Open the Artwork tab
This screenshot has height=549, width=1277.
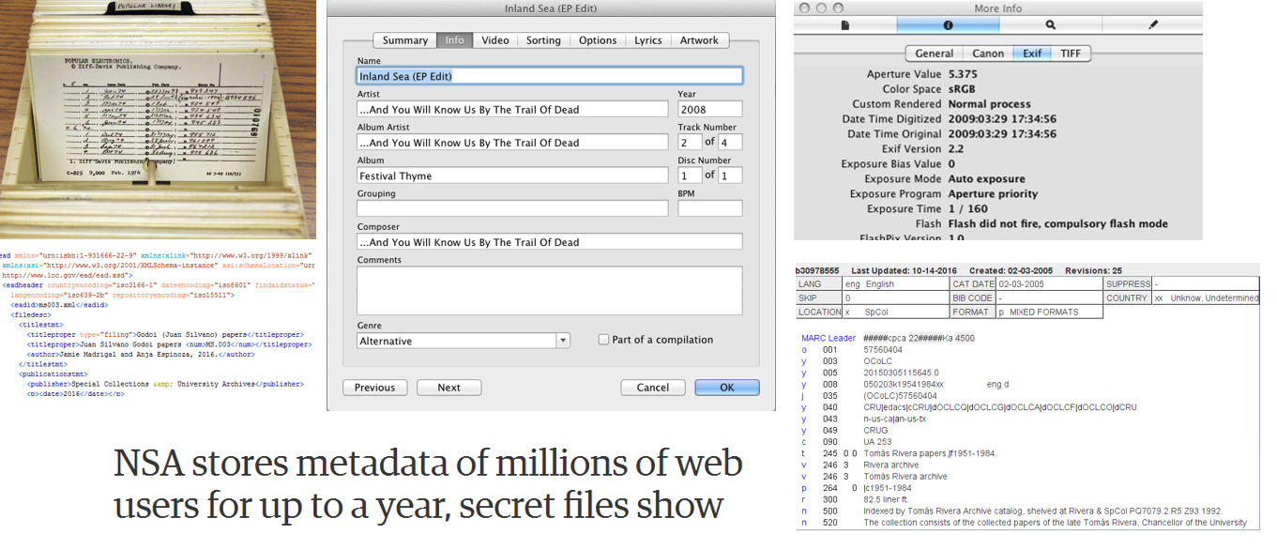pos(700,39)
